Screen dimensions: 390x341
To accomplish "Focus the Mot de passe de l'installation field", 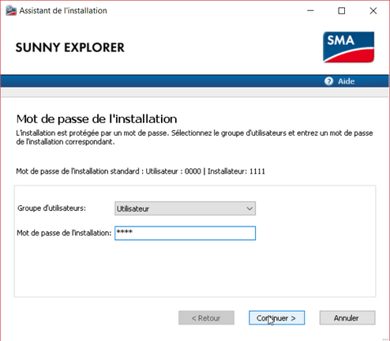I will (x=185, y=233).
